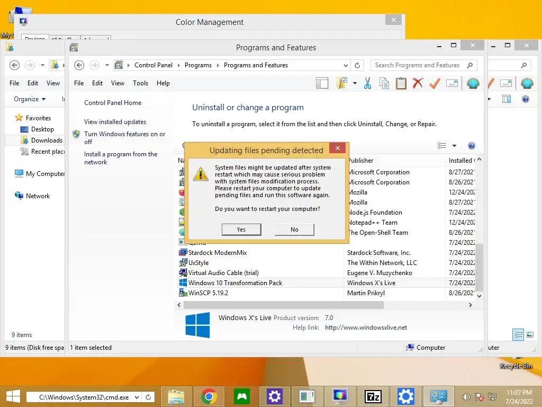542x407 pixels.
Task: Click the horizontal scrollbar in program list
Action: (284, 305)
